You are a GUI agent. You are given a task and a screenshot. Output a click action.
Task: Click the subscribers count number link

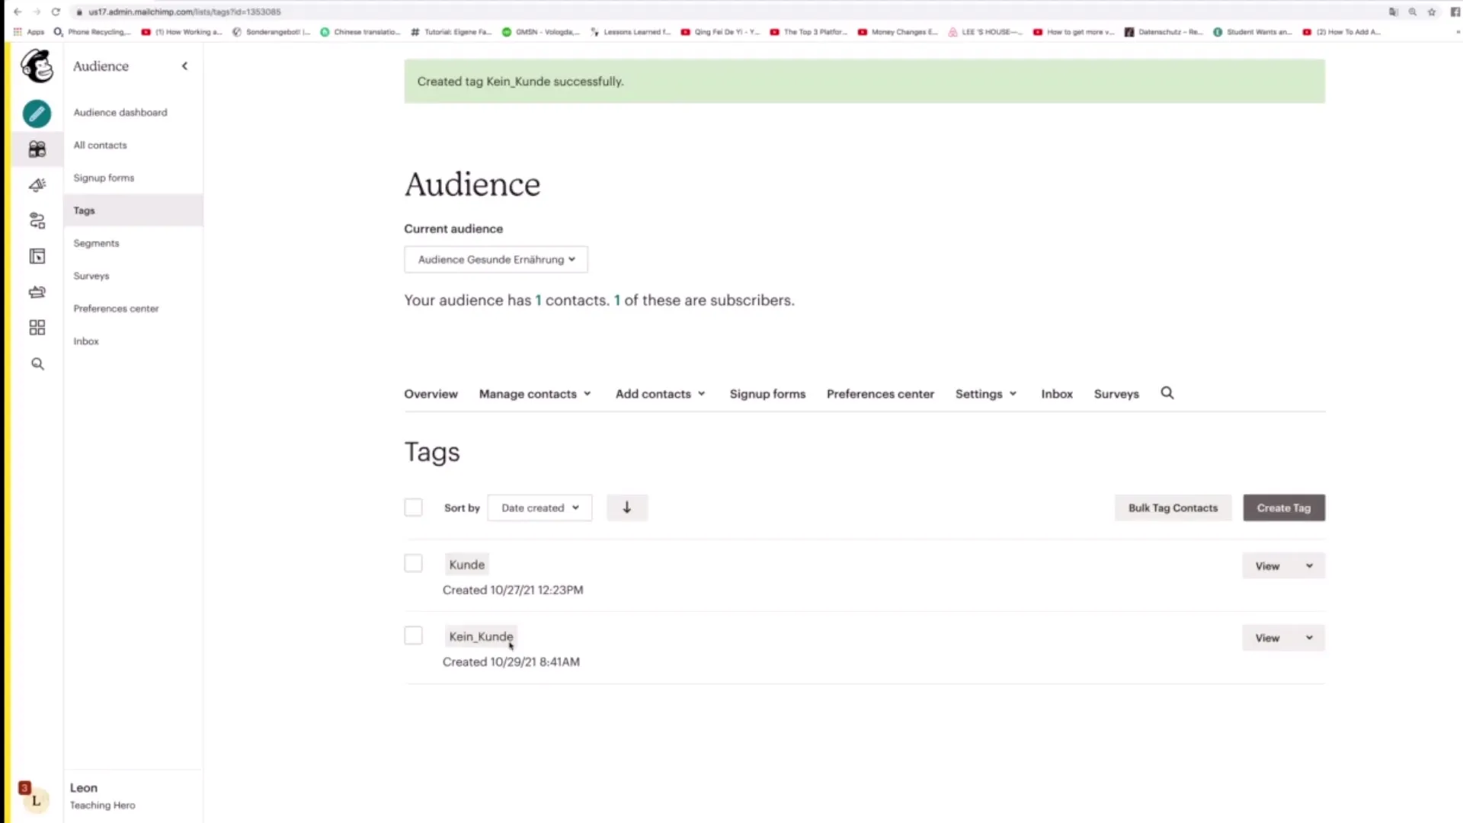click(x=617, y=300)
